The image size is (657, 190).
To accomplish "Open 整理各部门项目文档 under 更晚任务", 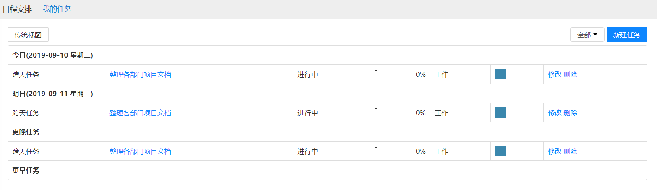I will coord(140,151).
